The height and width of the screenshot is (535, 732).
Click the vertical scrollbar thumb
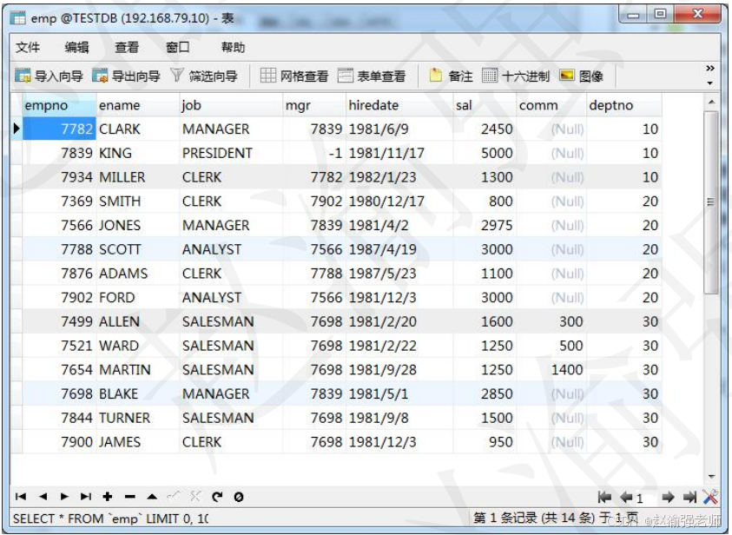(711, 202)
